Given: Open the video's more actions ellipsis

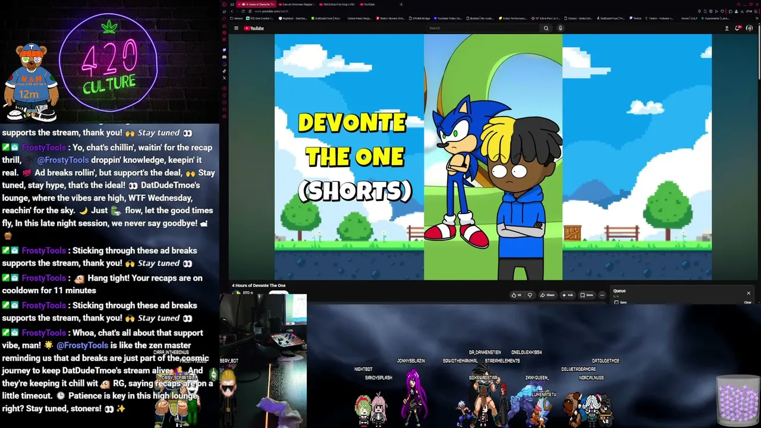Looking at the screenshot, I should tap(602, 295).
